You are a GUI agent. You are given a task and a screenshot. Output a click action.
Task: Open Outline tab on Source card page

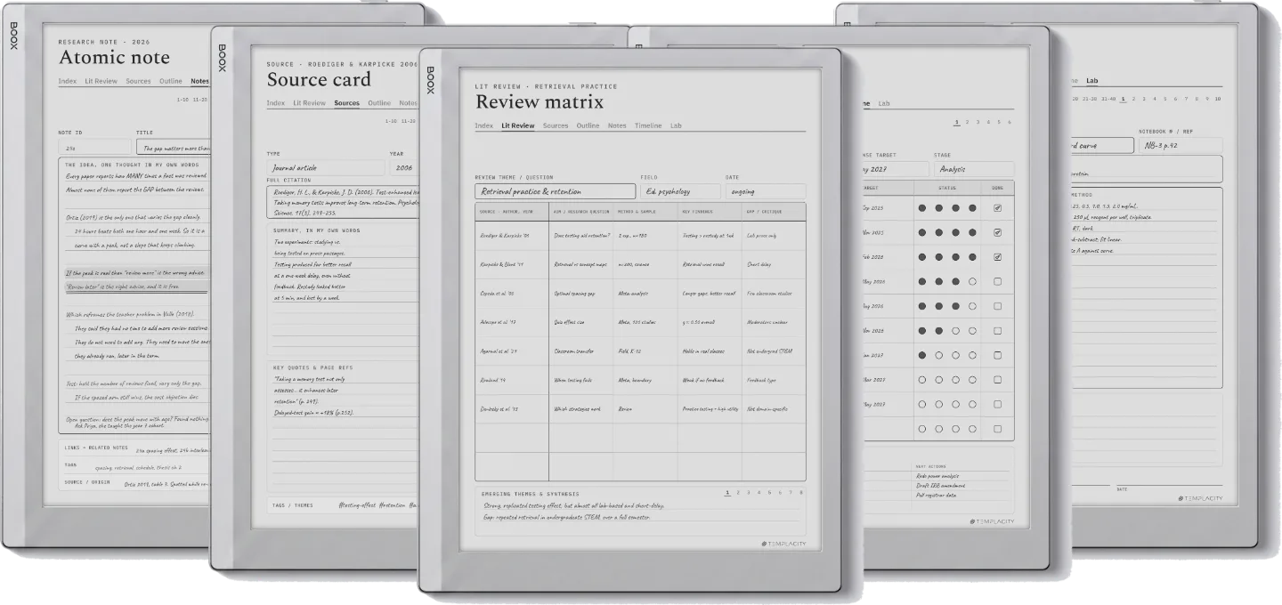tap(379, 103)
